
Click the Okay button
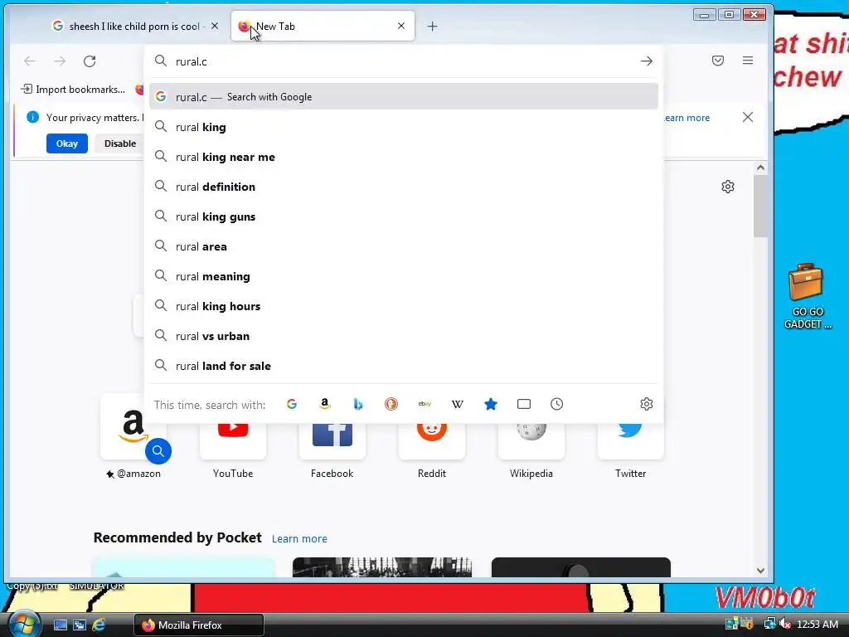click(x=67, y=143)
